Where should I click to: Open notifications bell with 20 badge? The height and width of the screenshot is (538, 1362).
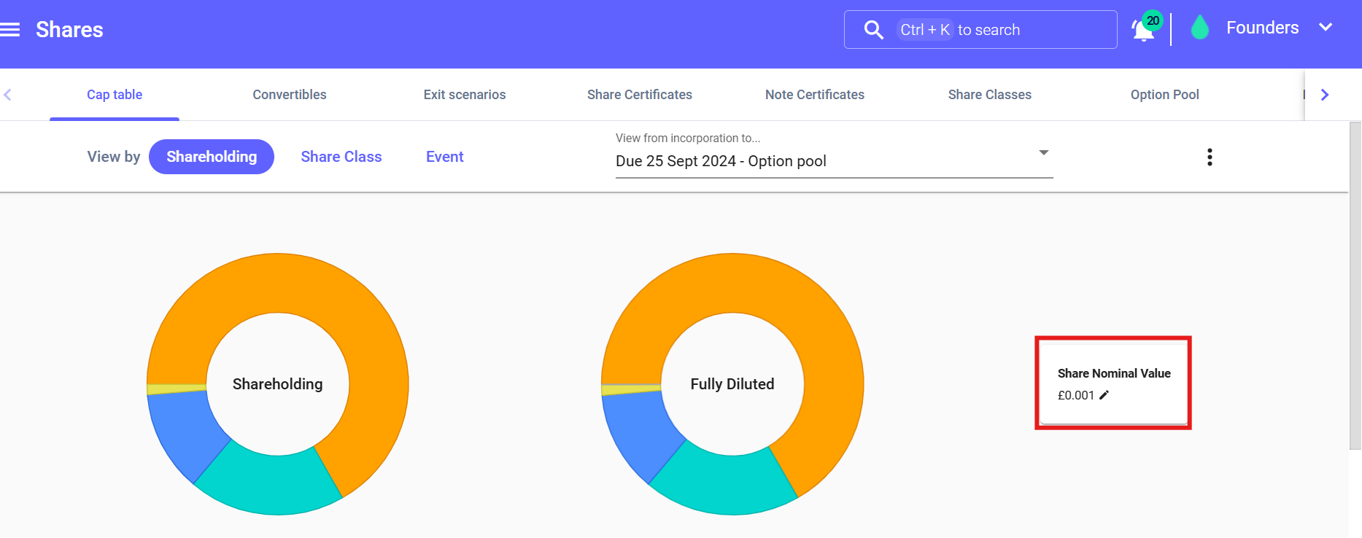tap(1142, 31)
